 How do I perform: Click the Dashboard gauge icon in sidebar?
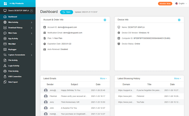click(5, 17)
